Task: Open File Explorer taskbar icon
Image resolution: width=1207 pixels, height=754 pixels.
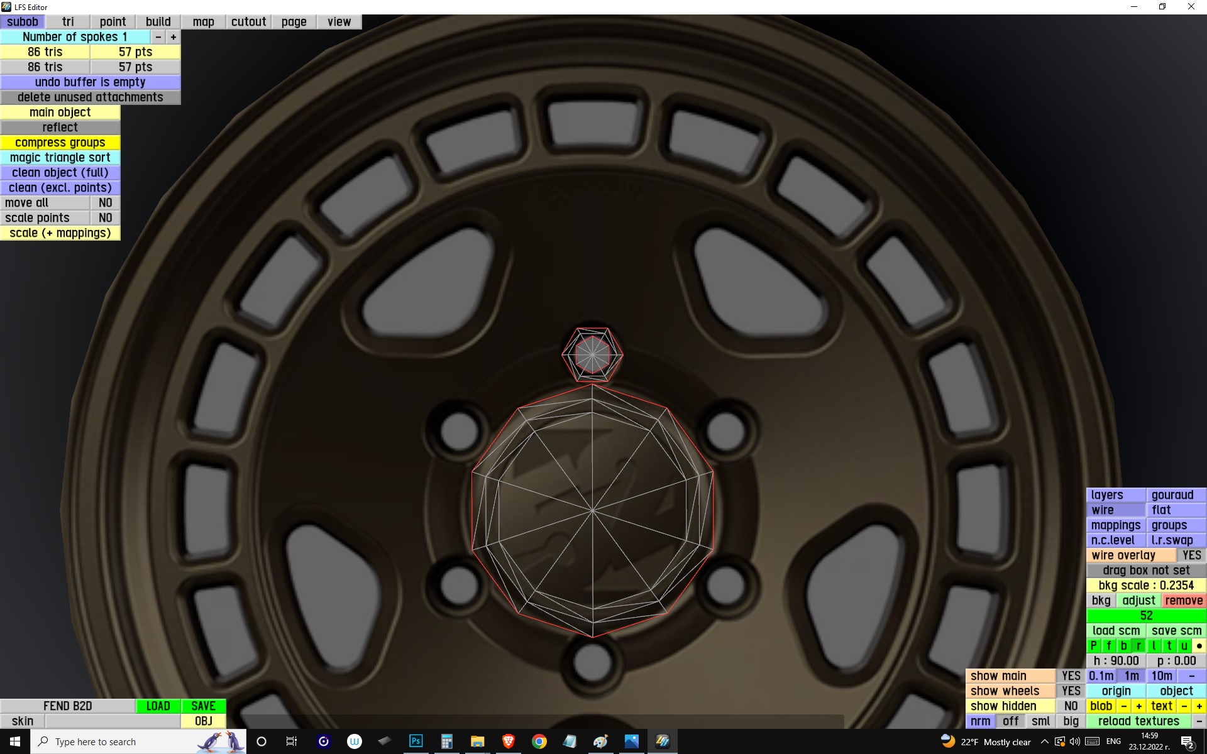Action: (477, 741)
